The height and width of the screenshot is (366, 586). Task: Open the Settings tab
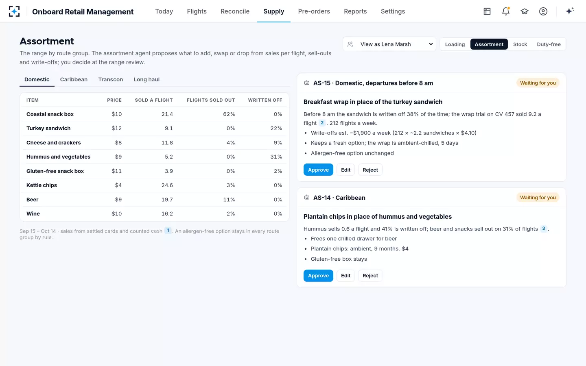pos(393,11)
